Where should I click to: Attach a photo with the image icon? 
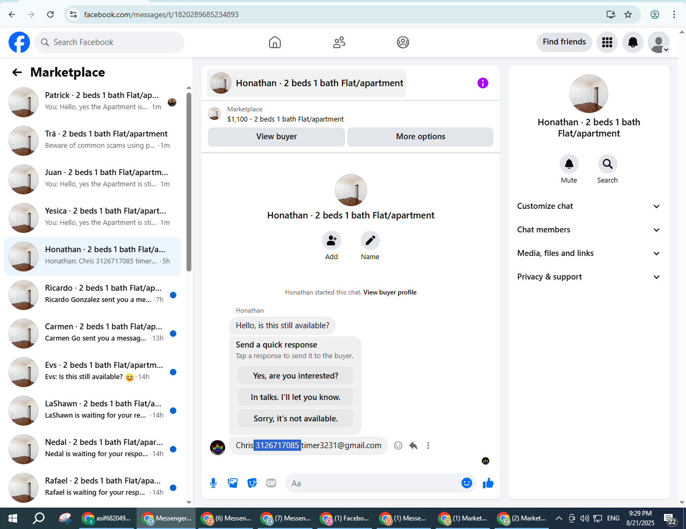click(233, 483)
